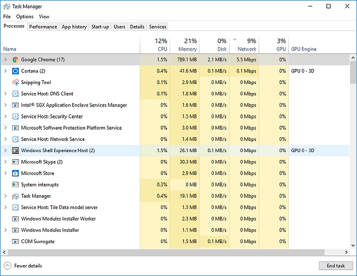Click the Task Manager process row icon
Screen dimensions: 357x276
click(x=15, y=196)
